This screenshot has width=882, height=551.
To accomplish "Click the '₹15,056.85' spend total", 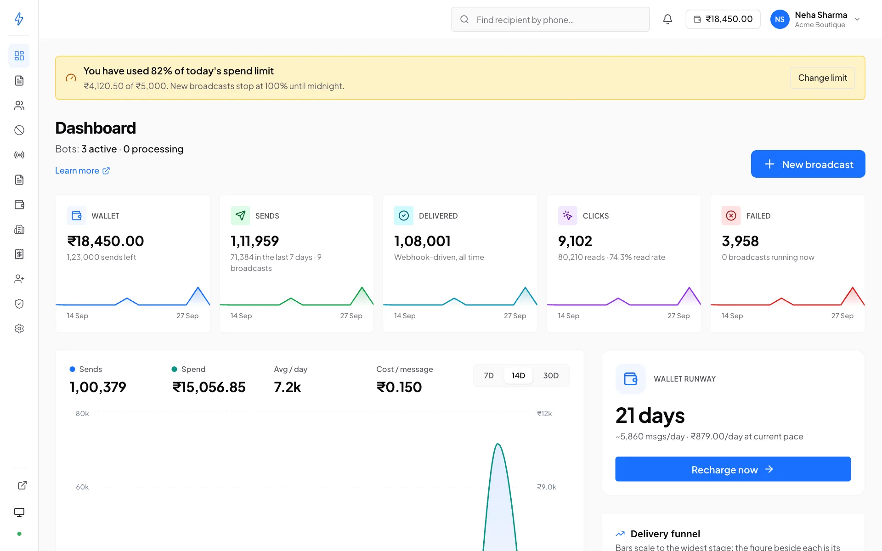I will pyautogui.click(x=209, y=387).
